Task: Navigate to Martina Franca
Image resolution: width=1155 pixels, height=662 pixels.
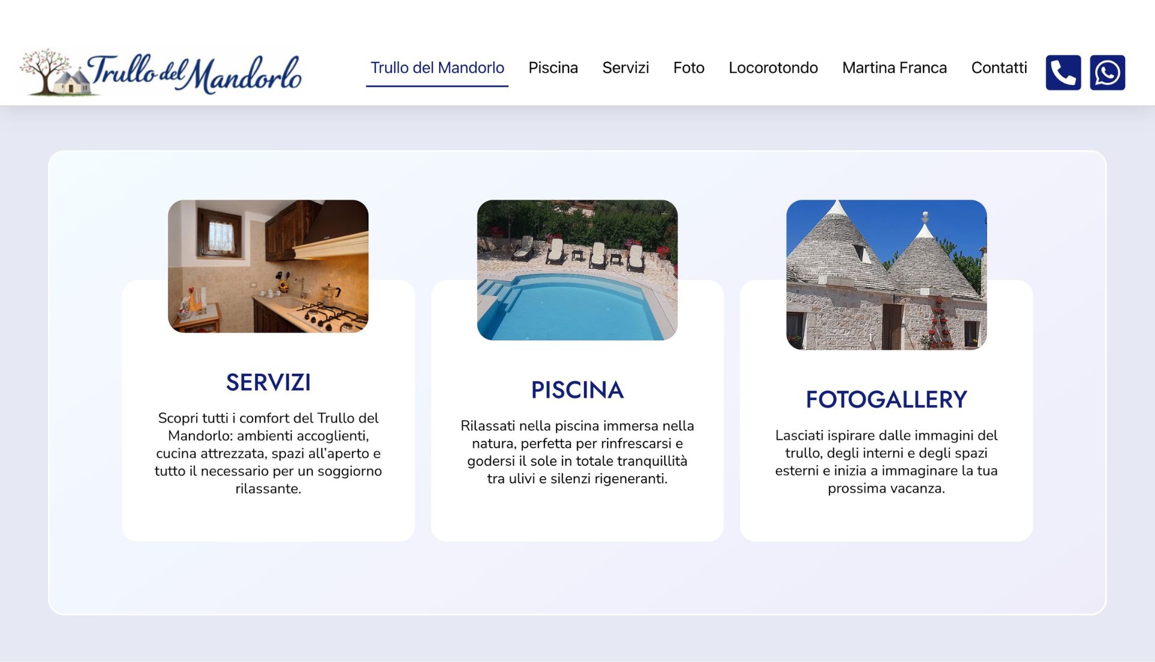Action: click(894, 68)
